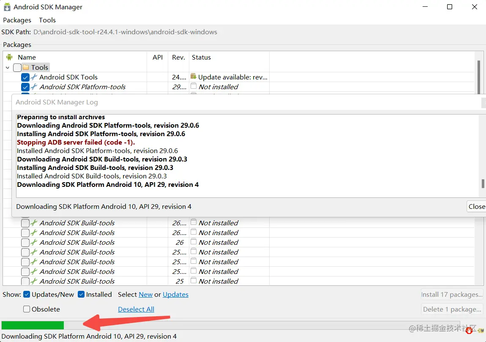
Task: Click 'Installed Android SDK Platform-tools, revision 29.0.6' line
Action: 97,150
